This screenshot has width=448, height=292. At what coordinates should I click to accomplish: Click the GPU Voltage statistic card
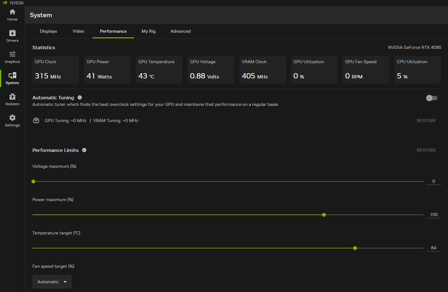pyautogui.click(x=211, y=70)
